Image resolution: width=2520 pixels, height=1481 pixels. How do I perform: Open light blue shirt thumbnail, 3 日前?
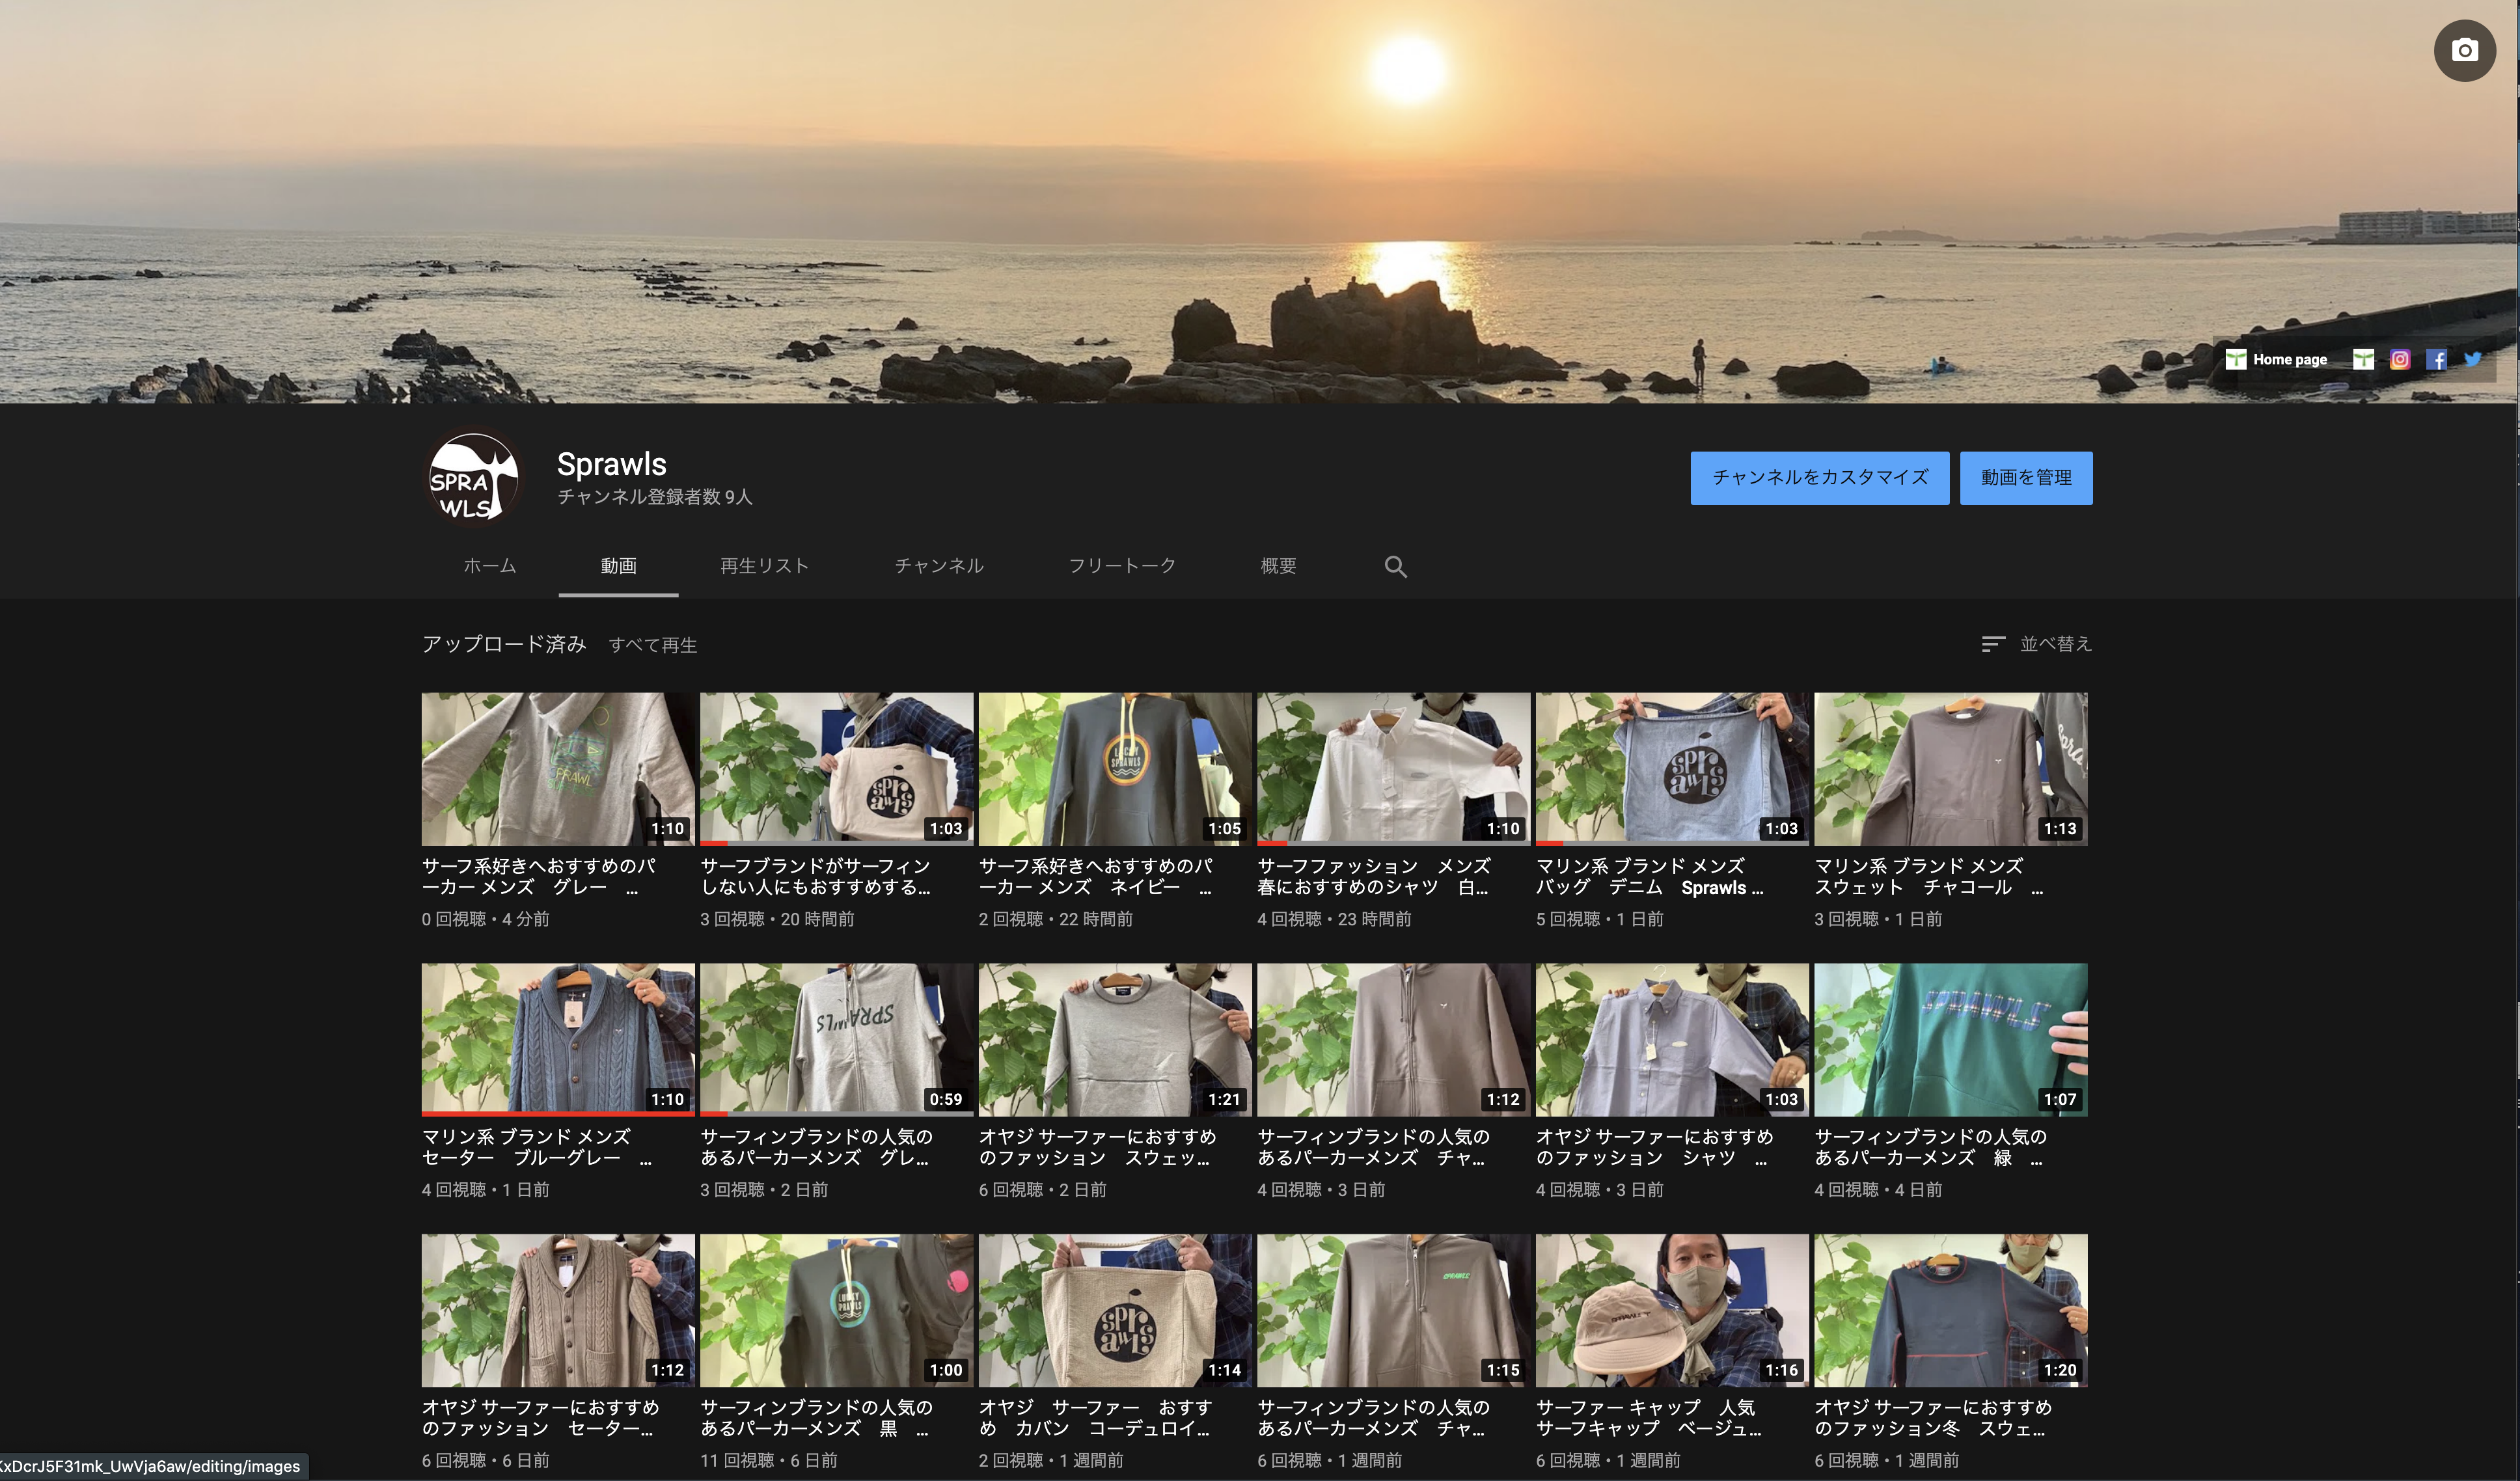[1672, 1040]
